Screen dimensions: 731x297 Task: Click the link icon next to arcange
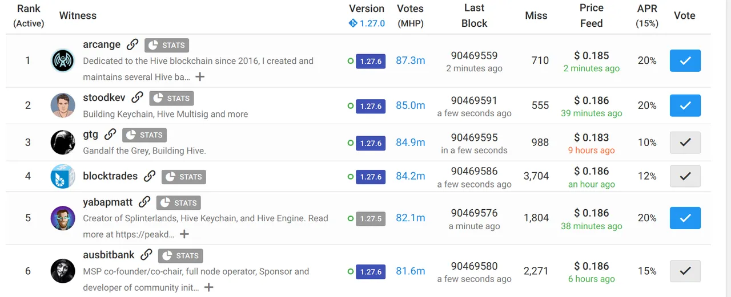click(132, 44)
